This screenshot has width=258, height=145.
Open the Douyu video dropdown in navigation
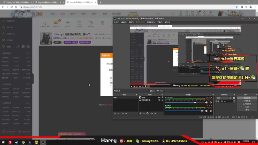coord(84,14)
